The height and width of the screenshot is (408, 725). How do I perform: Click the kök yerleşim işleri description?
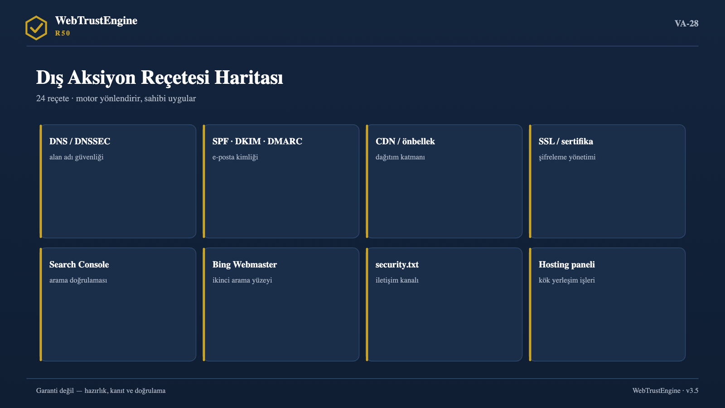tap(566, 280)
